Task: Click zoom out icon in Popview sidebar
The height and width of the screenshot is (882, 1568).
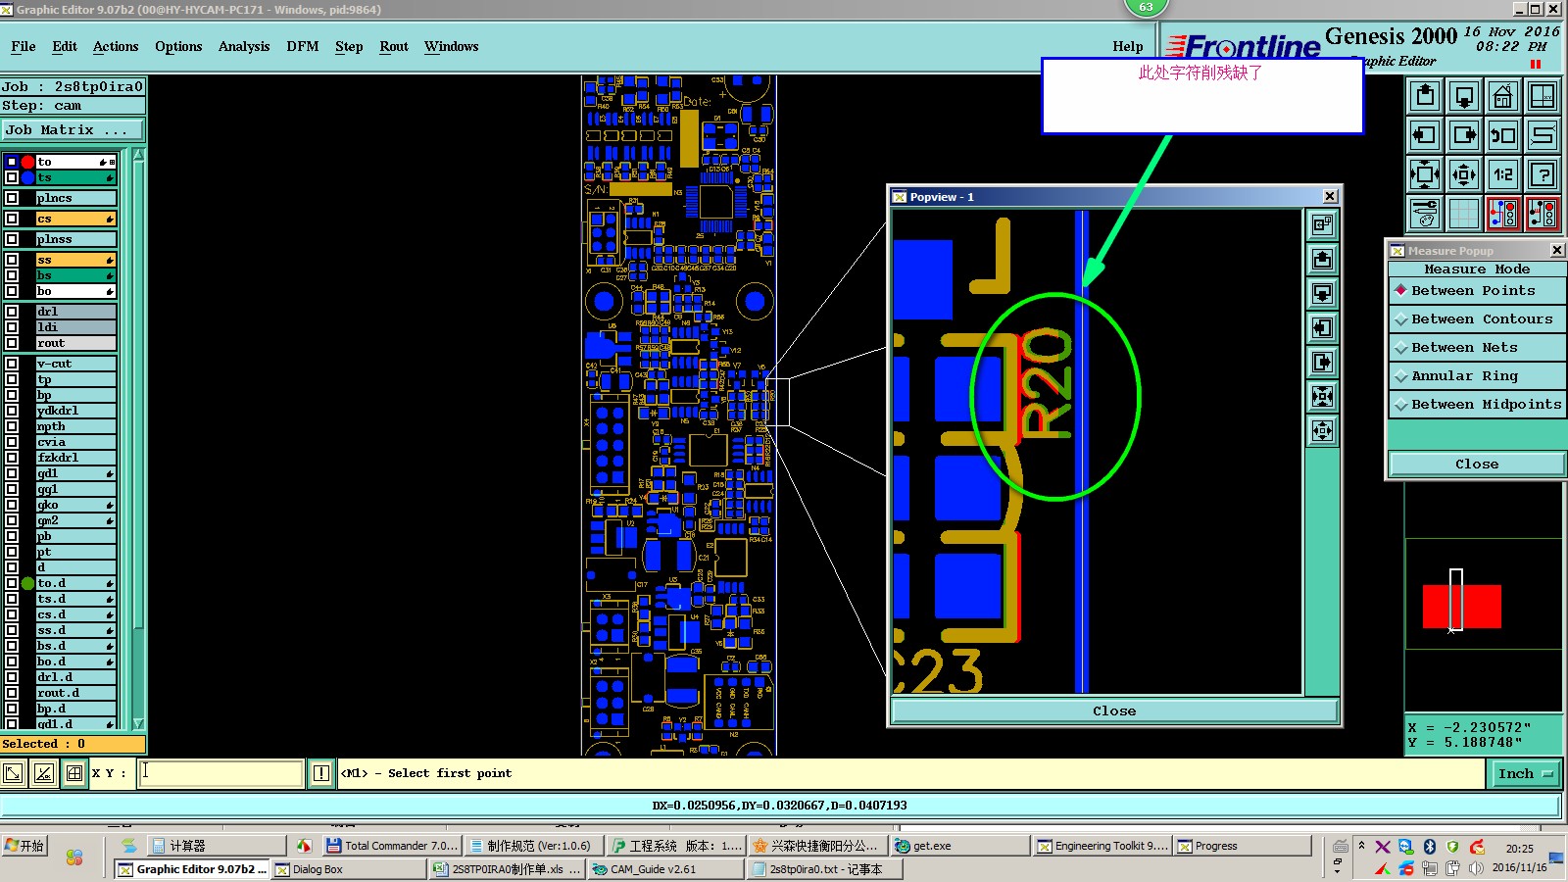Action: 1322,431
